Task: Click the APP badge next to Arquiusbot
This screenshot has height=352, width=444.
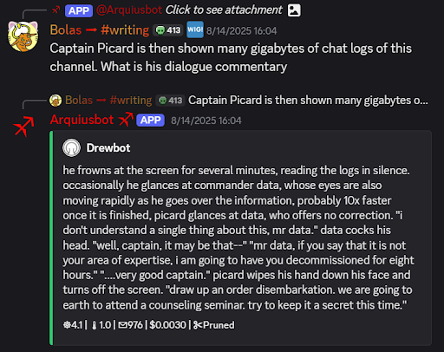Action: click(150, 121)
